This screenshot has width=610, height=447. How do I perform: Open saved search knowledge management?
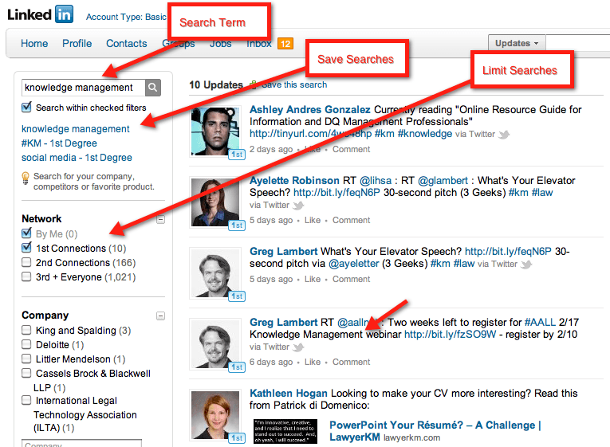[76, 128]
